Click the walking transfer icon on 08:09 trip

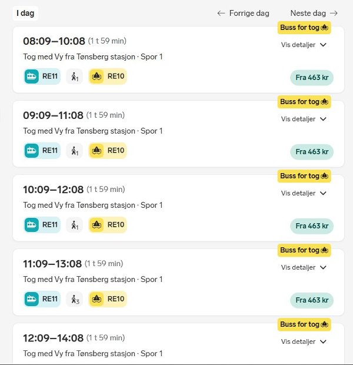pyautogui.click(x=75, y=77)
